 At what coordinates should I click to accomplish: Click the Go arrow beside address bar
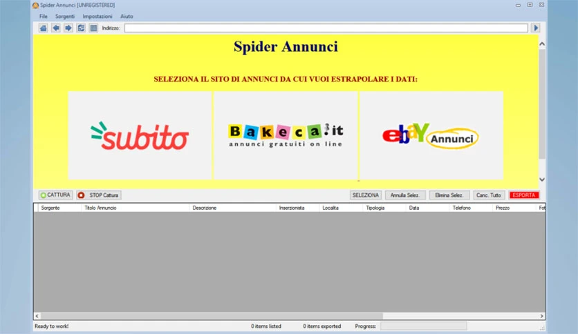click(x=536, y=28)
